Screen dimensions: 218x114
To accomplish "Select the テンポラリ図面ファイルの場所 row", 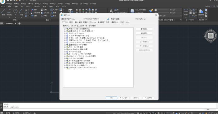I will tap(80, 61).
